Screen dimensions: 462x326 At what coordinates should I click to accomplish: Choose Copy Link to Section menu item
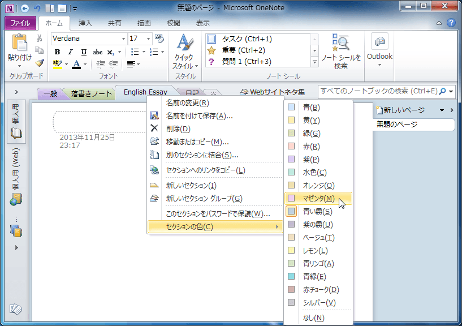tap(215, 170)
